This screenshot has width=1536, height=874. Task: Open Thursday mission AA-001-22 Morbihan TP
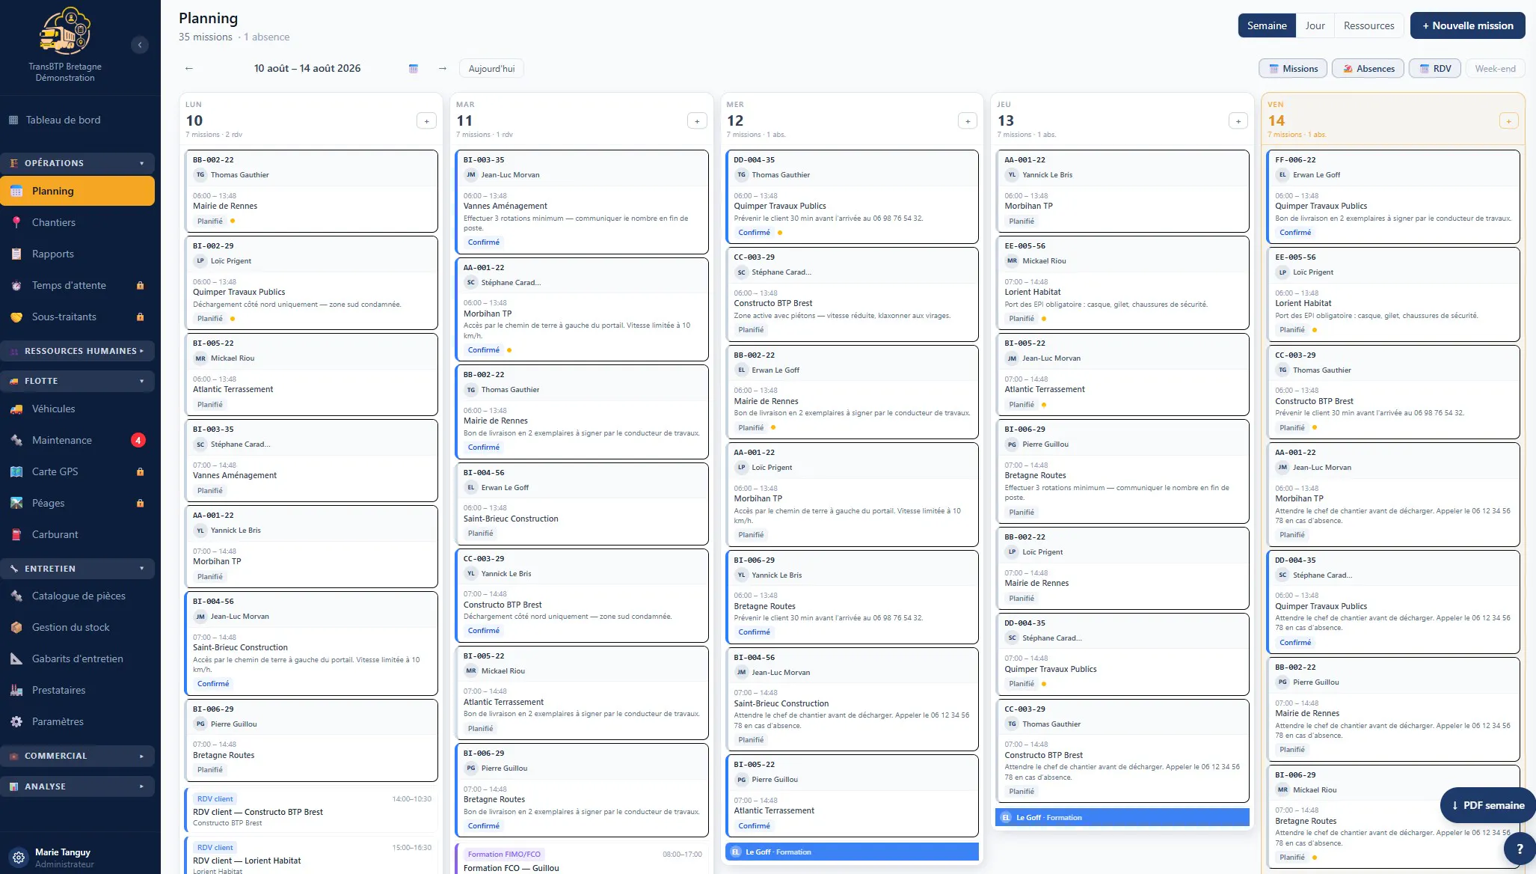click(1122, 191)
